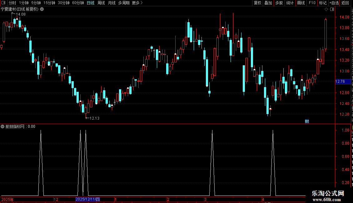
Task: Add stock with +自选 button
Action: (334, 3)
